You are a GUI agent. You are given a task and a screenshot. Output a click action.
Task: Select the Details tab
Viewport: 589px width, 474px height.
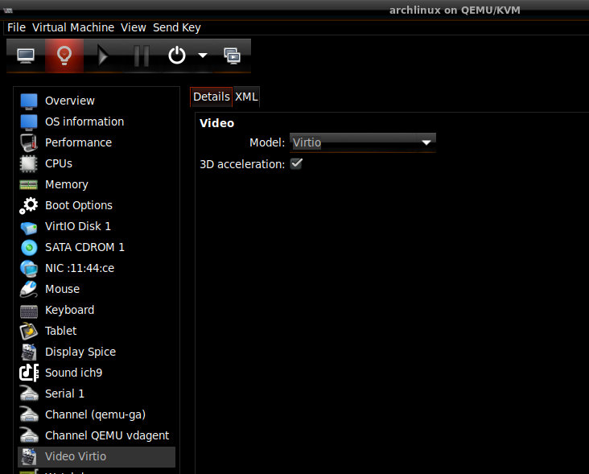click(212, 97)
